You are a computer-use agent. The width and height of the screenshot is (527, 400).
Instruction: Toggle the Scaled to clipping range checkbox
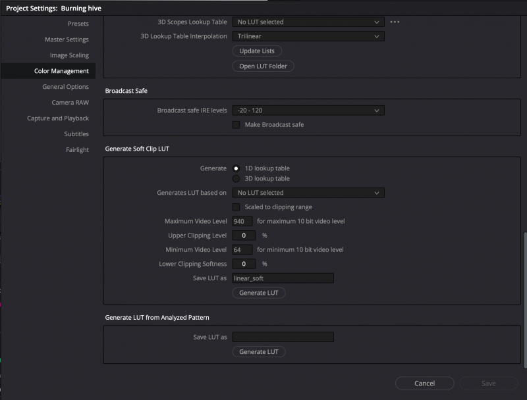tap(236, 207)
